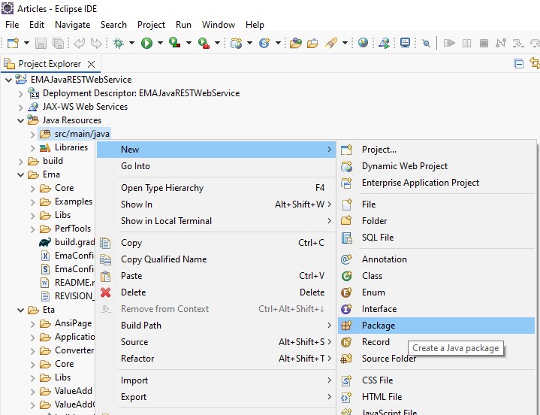Open the dropdown arrow next to New wizard
The image size is (540, 415).
(x=26, y=43)
